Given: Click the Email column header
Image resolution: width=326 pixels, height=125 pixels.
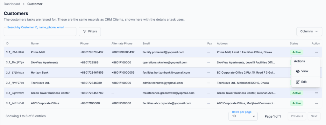Looking at the screenshot, I should 146,44.
